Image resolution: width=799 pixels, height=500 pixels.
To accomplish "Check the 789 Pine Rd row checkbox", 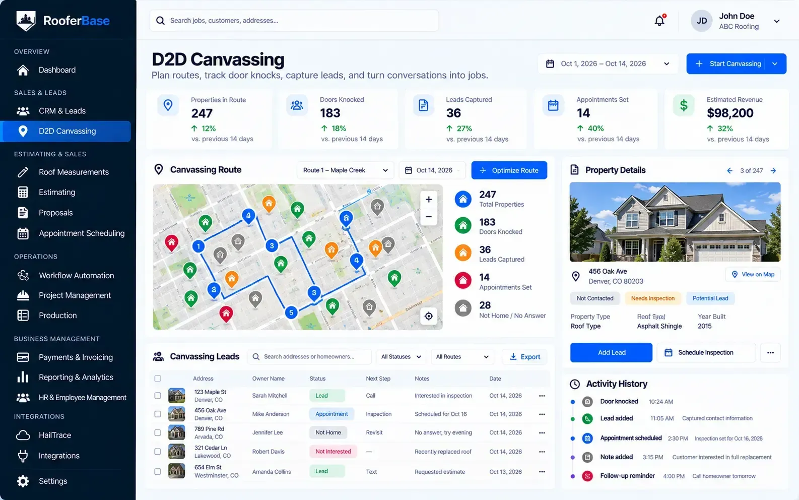I will (158, 432).
